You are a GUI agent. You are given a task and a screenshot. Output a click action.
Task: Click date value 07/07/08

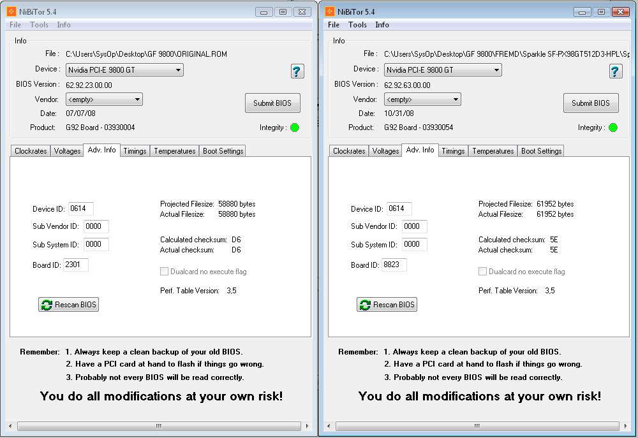pos(80,113)
